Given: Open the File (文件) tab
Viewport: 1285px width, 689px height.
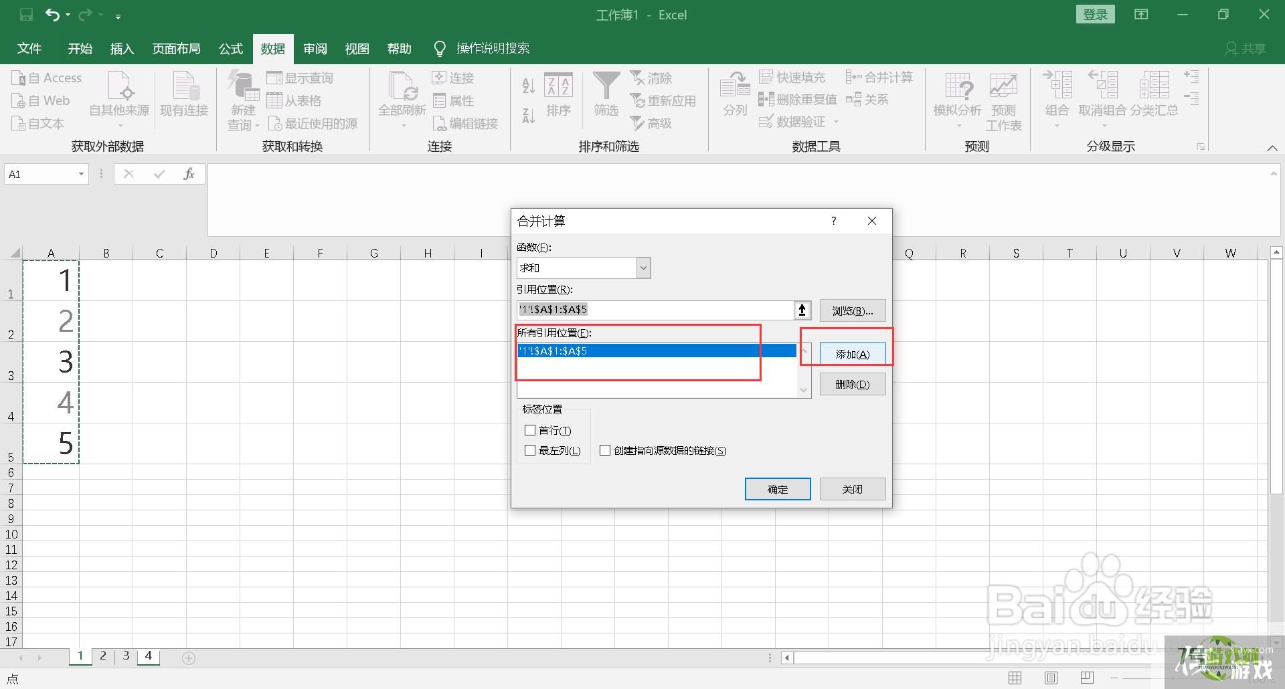Looking at the screenshot, I should click(29, 49).
